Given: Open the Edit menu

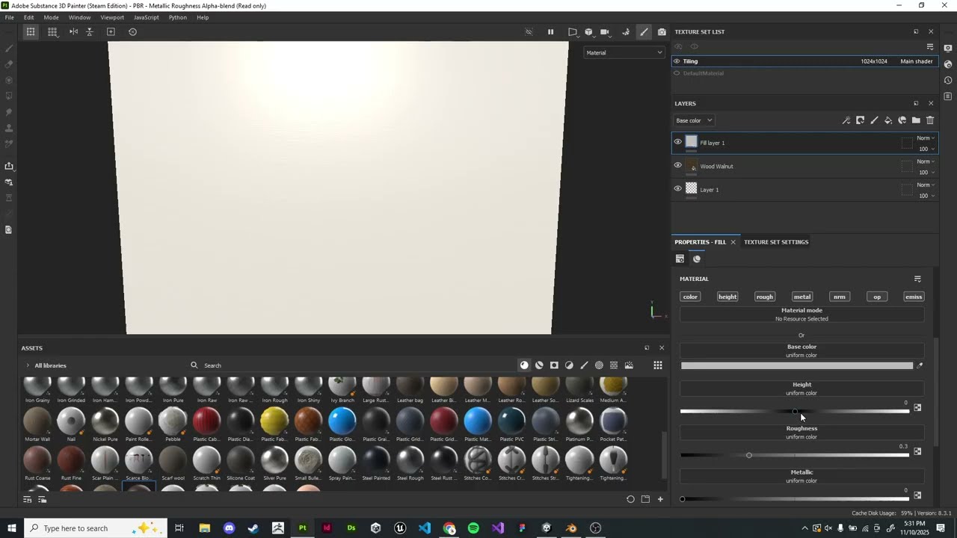Looking at the screenshot, I should [x=28, y=17].
